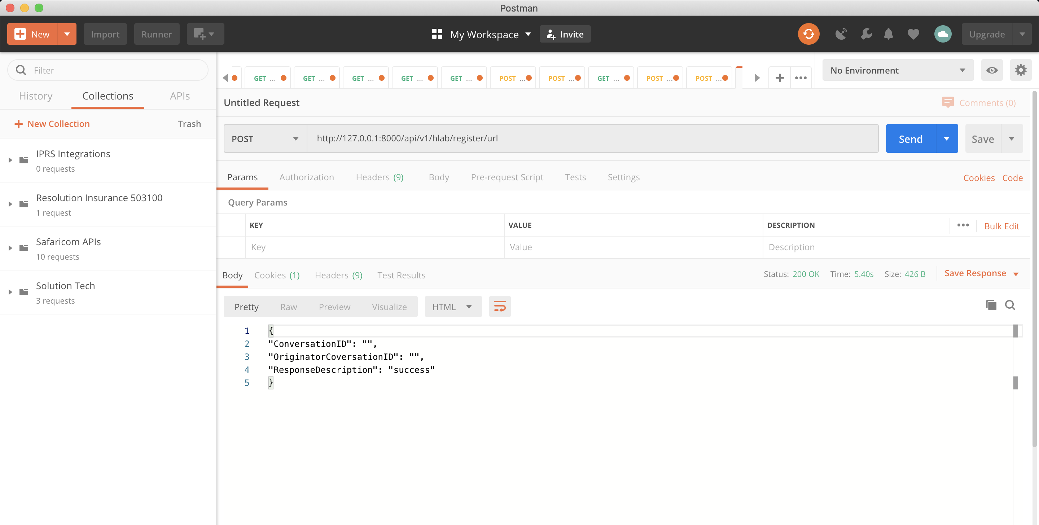The height and width of the screenshot is (525, 1039).
Task: Open the No Environment dropdown
Action: (x=898, y=70)
